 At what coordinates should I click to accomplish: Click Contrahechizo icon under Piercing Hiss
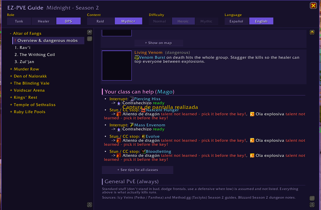(119, 103)
